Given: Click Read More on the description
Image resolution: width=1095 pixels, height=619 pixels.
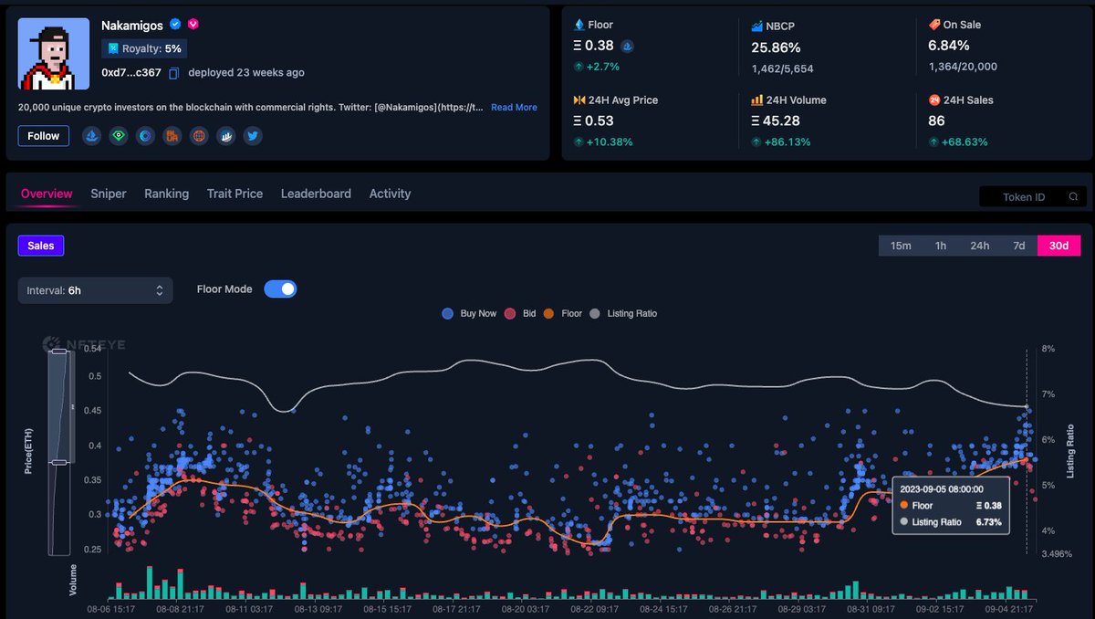Looking at the screenshot, I should (514, 107).
